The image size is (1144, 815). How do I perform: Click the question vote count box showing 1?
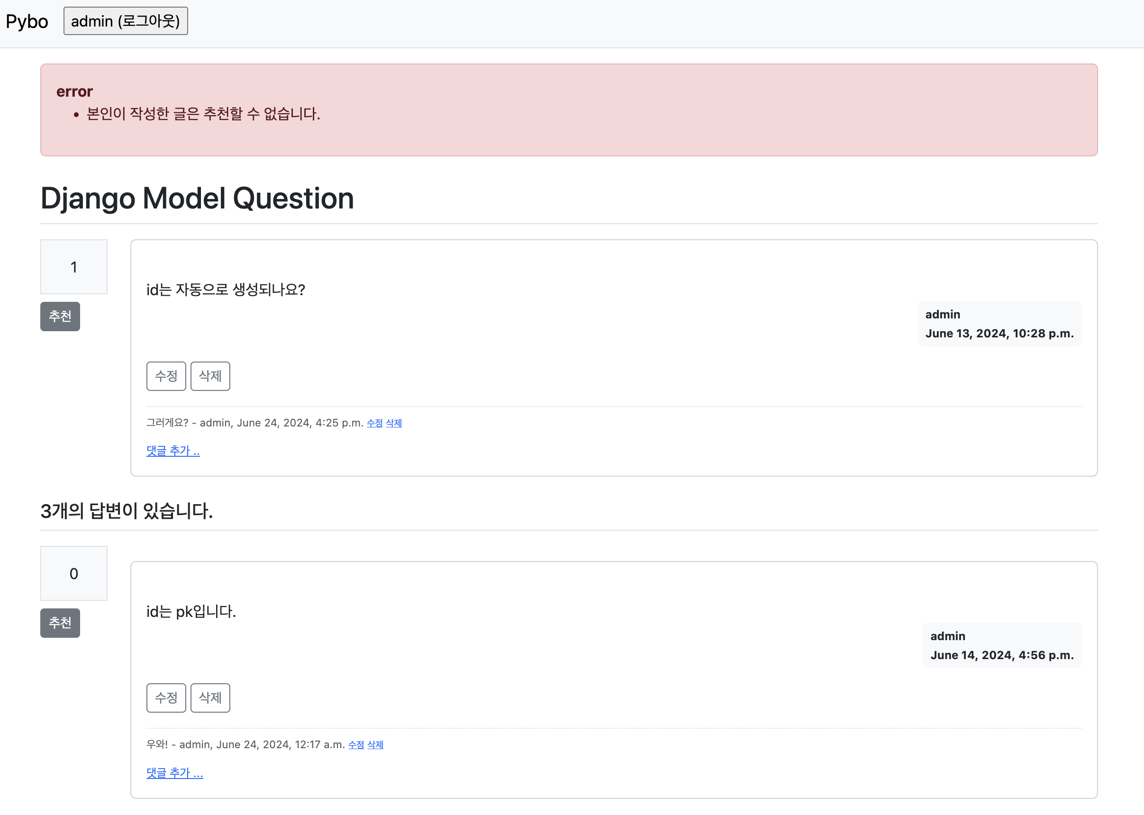(74, 267)
